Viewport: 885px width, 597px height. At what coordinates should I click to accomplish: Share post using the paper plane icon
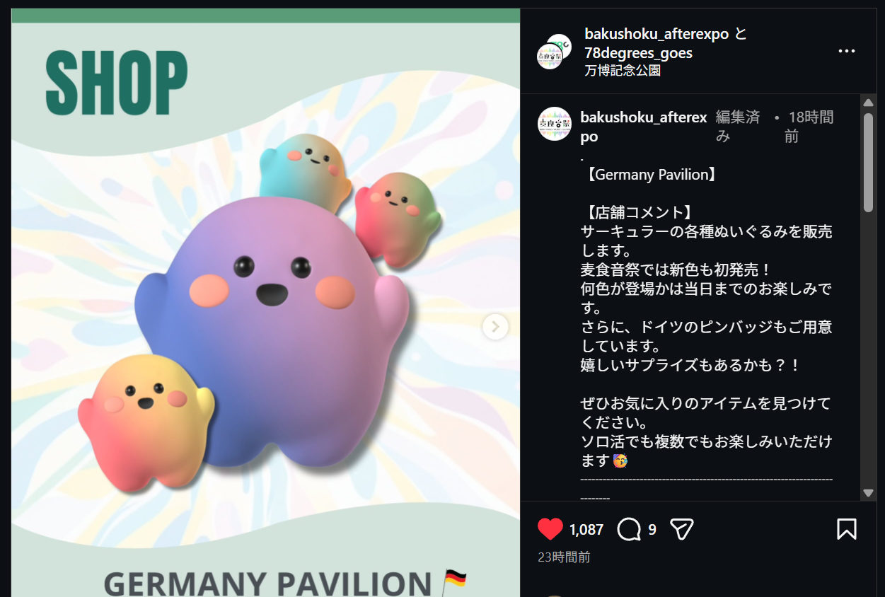tap(681, 529)
